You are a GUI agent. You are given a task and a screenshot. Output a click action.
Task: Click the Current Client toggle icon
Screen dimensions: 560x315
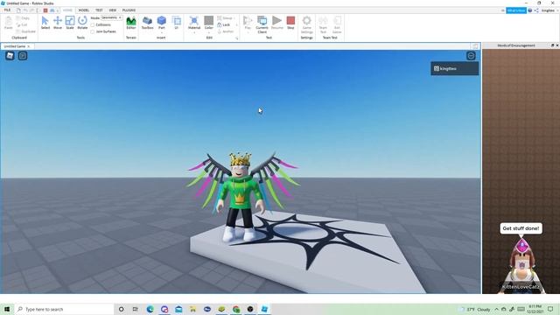[262, 20]
